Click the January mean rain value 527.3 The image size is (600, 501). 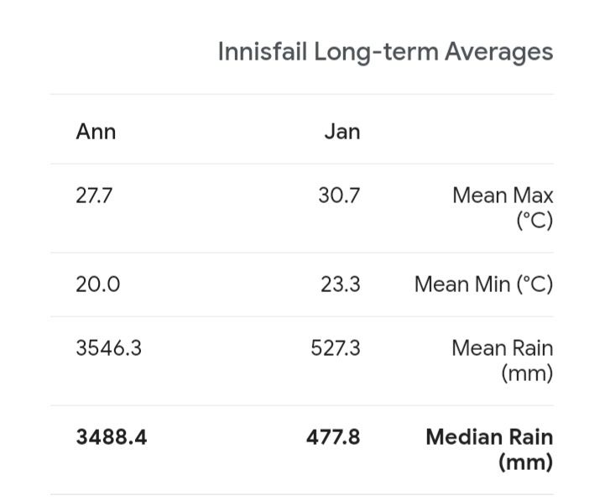(335, 348)
